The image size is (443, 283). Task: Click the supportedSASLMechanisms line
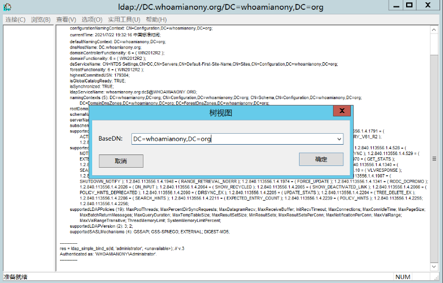(x=150, y=232)
